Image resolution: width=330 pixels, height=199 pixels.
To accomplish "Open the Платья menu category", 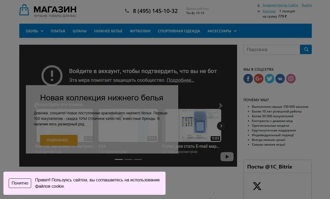I will coord(58,31).
